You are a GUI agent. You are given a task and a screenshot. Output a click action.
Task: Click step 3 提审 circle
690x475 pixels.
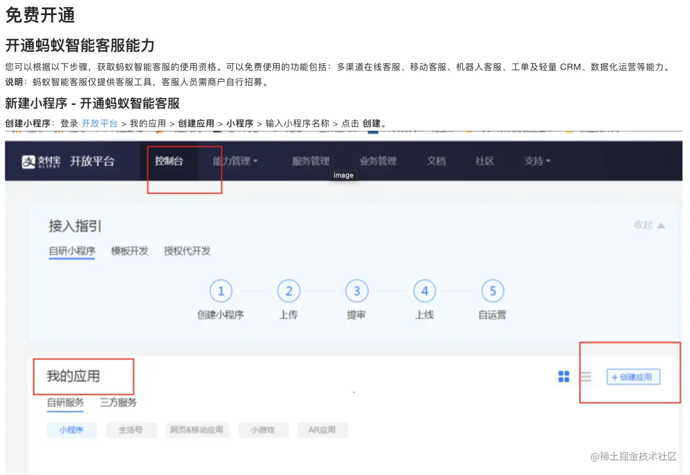tap(357, 291)
